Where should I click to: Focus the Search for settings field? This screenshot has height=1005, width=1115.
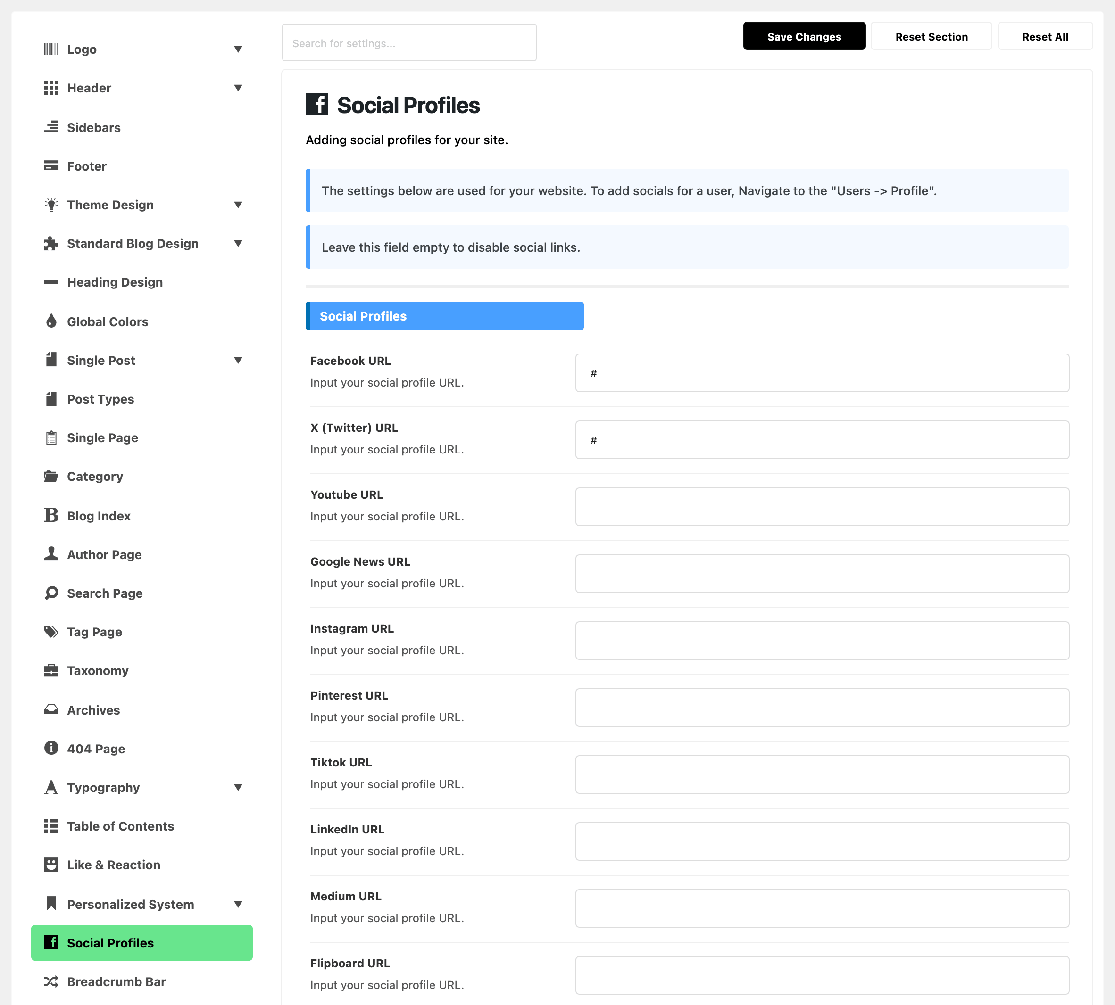[409, 42]
